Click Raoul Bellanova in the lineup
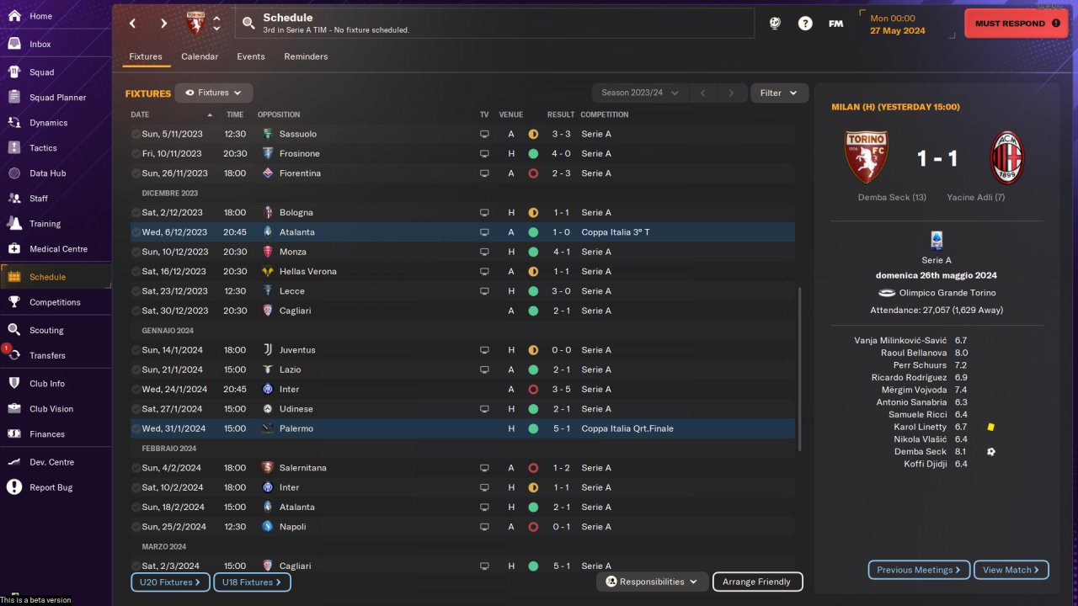This screenshot has height=606, width=1078. [913, 353]
